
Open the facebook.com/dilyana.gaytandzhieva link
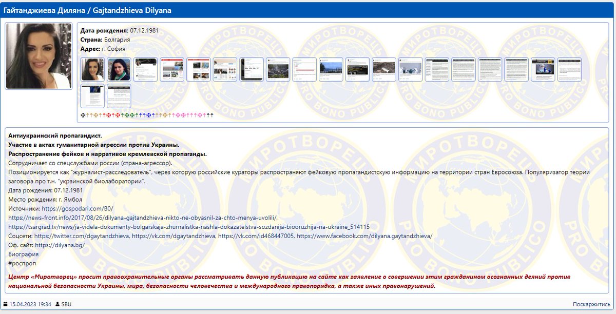pyautogui.click(x=364, y=236)
